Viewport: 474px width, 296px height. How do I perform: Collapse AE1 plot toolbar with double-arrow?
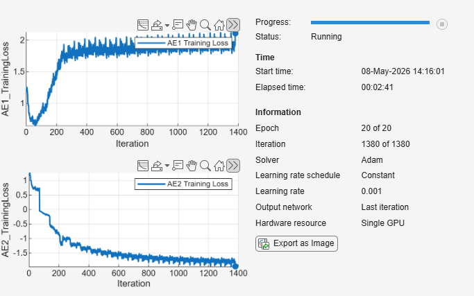pyautogui.click(x=233, y=25)
